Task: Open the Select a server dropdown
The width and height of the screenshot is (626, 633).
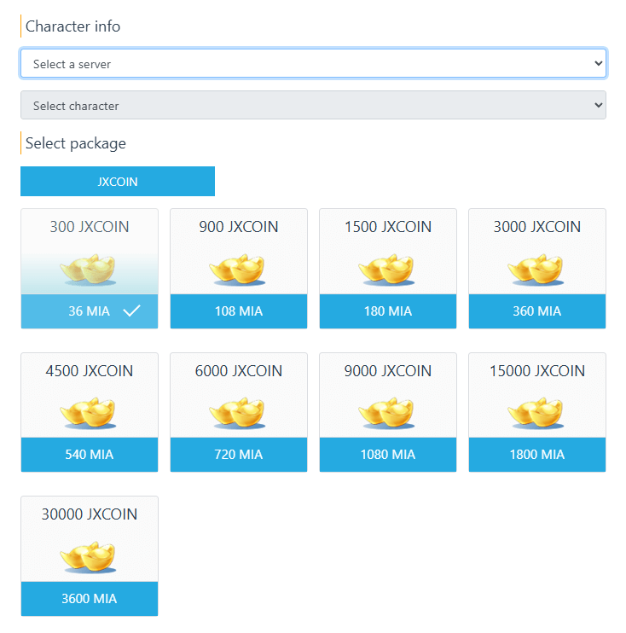Action: point(313,64)
